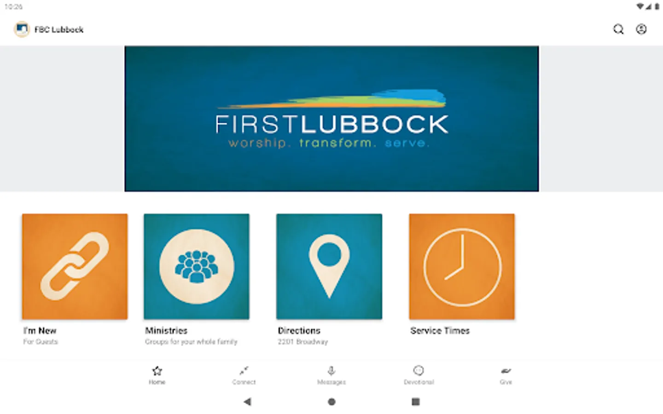663x414 pixels.
Task: Click the Directions 2201 Broadway text
Action: 303,342
